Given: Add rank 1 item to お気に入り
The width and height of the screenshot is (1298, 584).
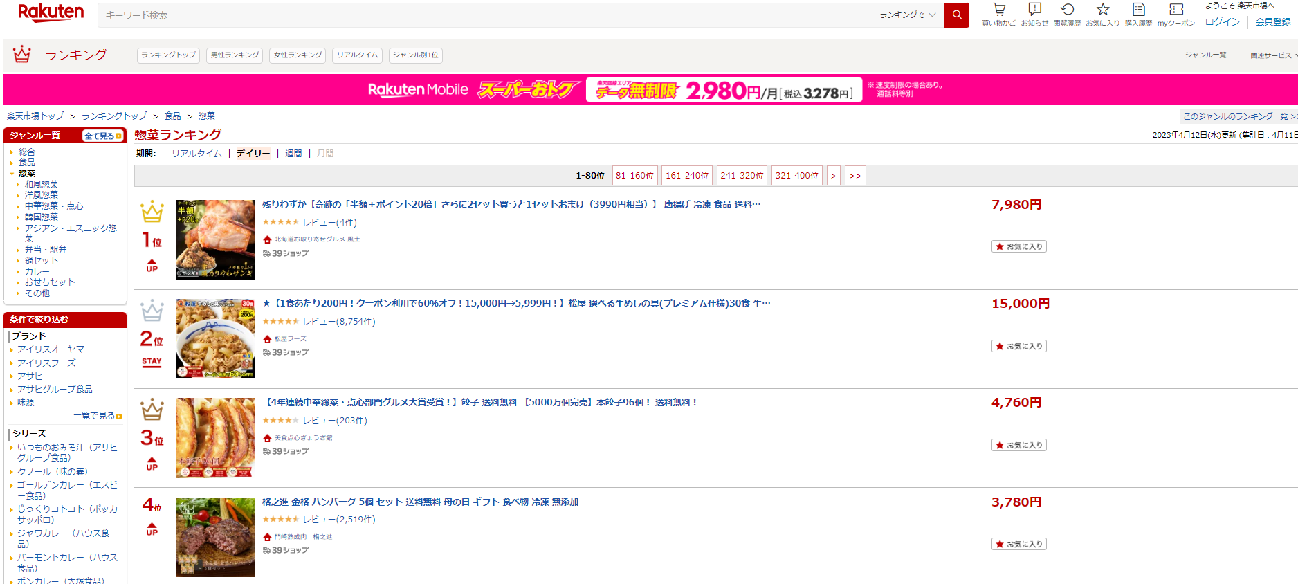Looking at the screenshot, I should point(1018,247).
